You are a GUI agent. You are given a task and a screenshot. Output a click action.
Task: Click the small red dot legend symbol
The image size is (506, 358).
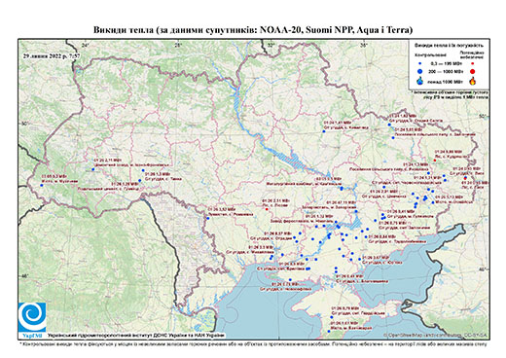point(473,64)
